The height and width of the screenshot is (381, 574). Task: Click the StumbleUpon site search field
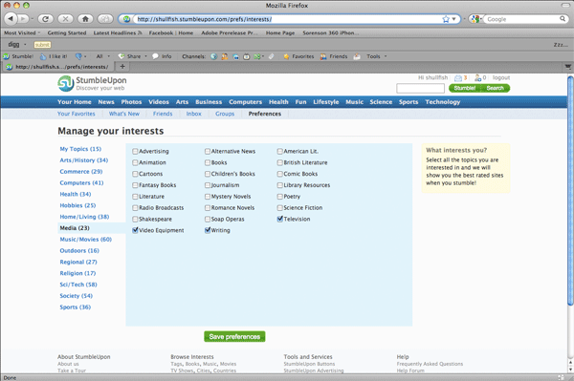(x=420, y=88)
